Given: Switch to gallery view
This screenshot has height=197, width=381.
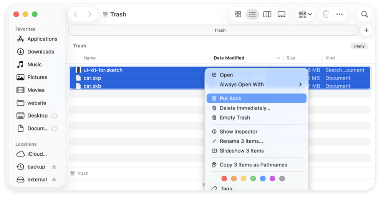Looking at the screenshot, I should coord(282,14).
